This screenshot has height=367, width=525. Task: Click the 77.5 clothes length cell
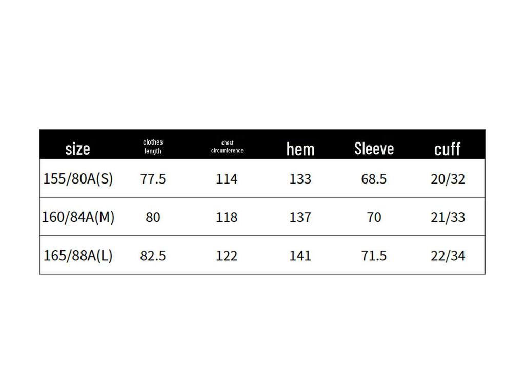(153, 179)
